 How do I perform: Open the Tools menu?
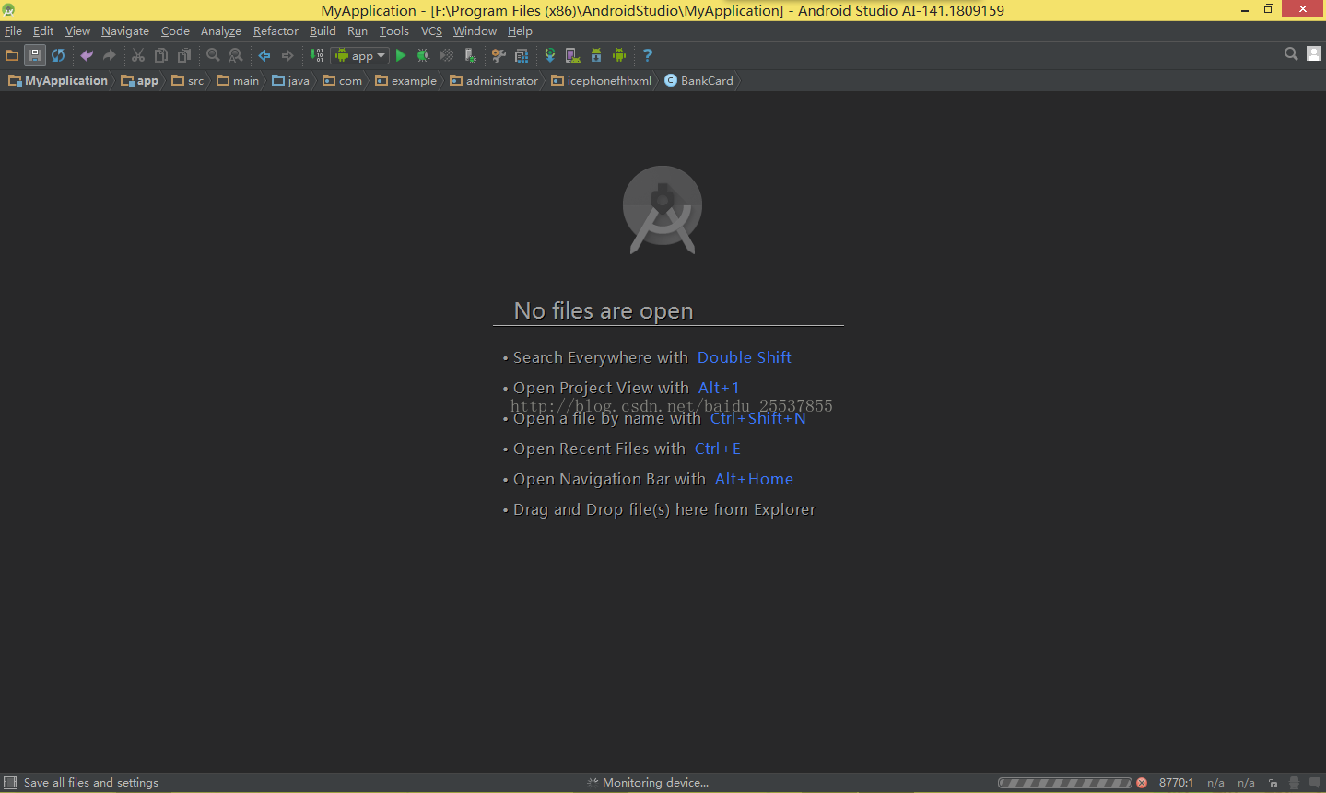point(394,31)
